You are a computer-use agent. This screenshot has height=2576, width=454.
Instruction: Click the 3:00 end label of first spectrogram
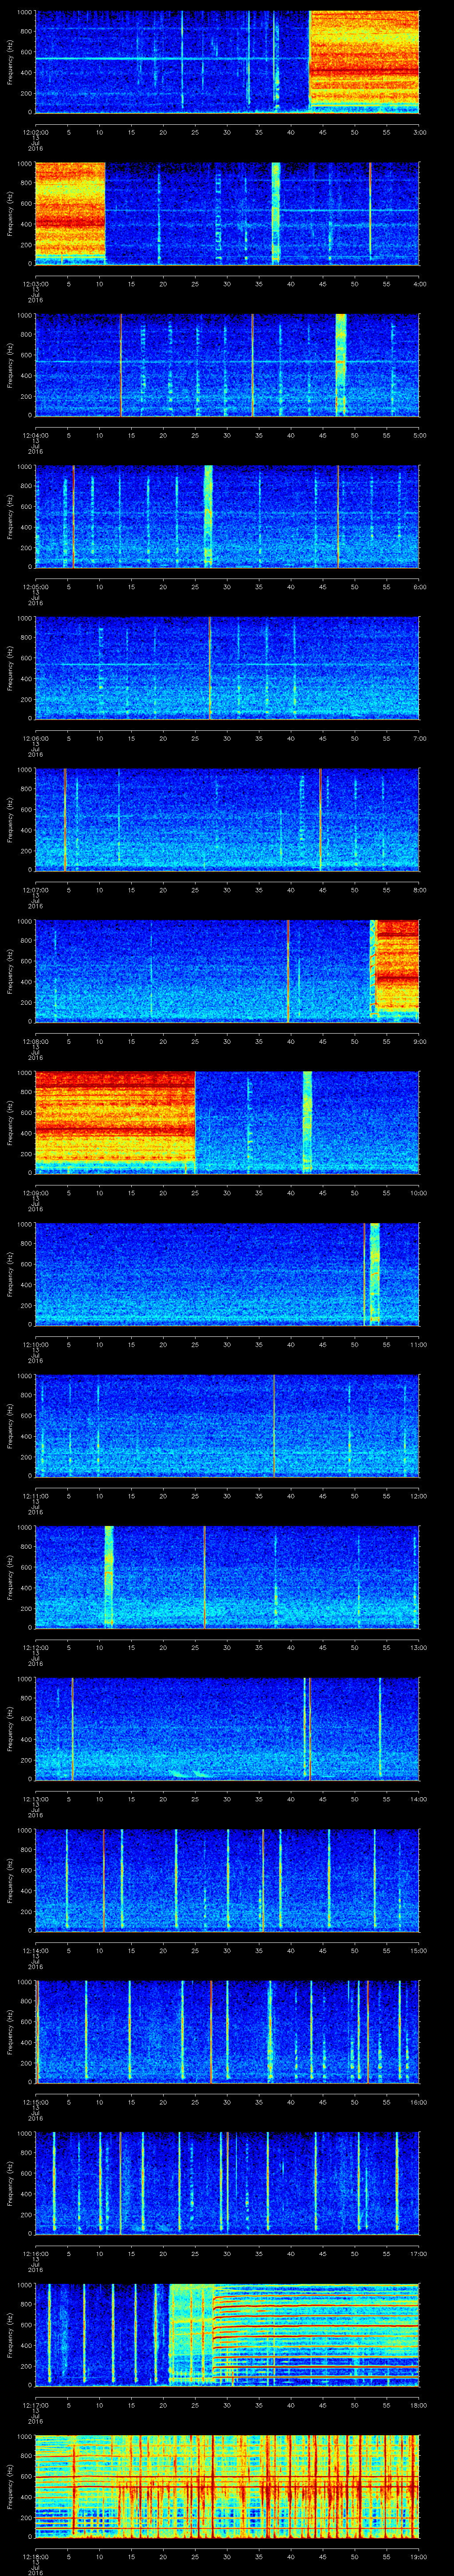click(419, 131)
